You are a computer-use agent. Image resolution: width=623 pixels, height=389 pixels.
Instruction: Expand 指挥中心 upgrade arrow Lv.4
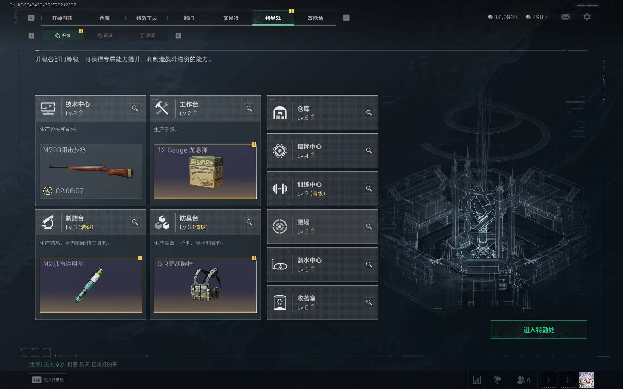click(x=312, y=156)
